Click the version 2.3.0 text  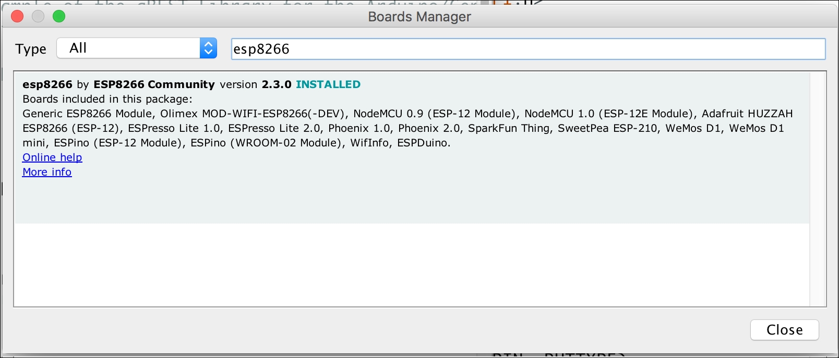click(256, 84)
